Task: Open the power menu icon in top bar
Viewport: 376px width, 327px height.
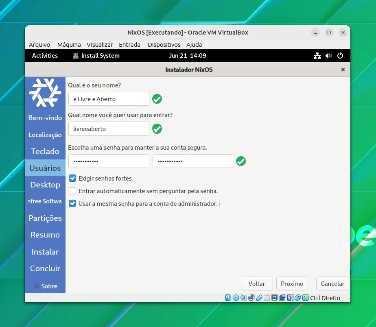Action: coord(340,56)
